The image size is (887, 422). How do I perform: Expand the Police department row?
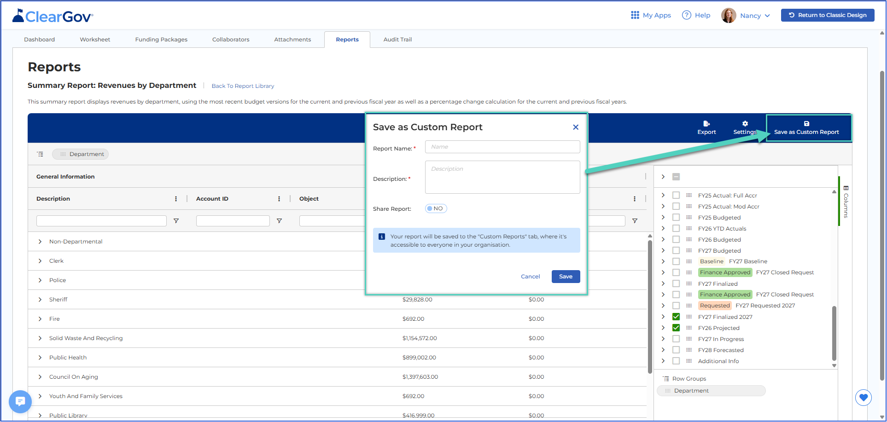tap(40, 280)
